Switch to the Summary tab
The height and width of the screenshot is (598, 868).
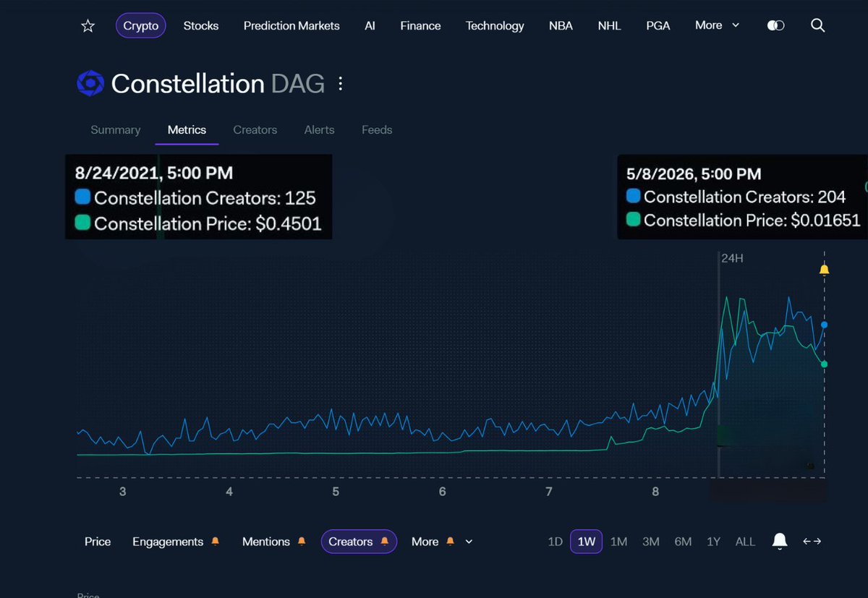(115, 130)
